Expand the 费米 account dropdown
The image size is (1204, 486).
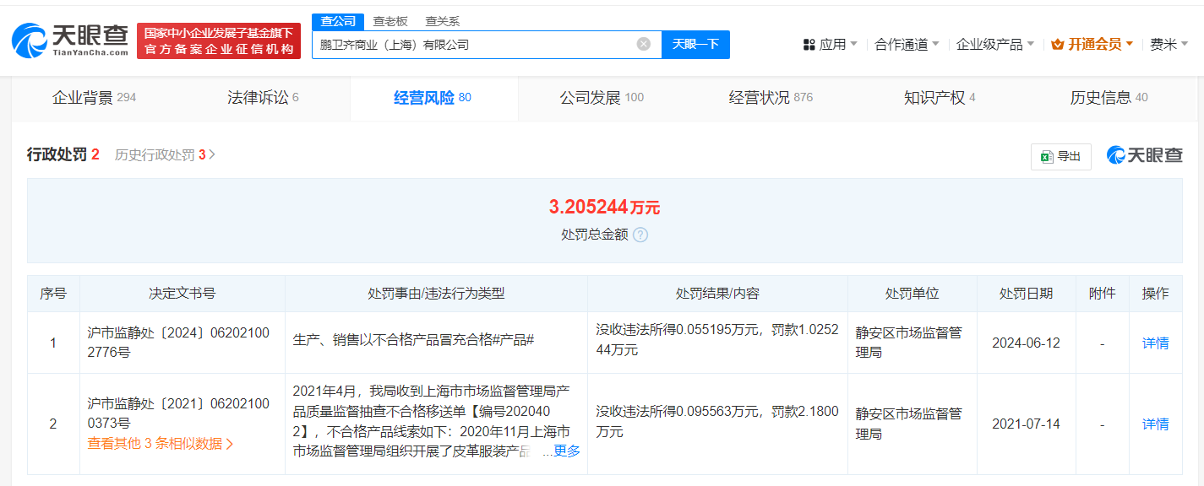pos(1171,44)
